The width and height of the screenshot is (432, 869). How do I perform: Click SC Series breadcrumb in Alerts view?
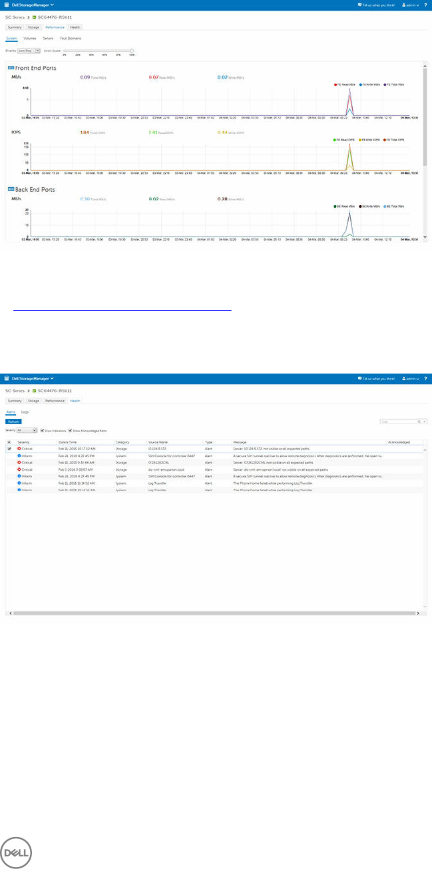pos(15,390)
